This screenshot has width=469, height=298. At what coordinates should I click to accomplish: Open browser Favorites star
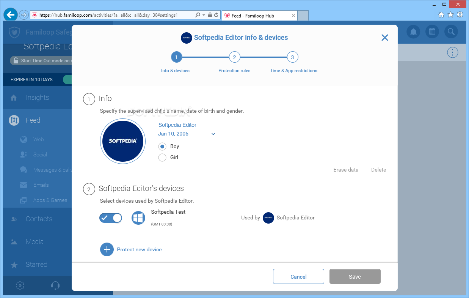click(x=450, y=15)
